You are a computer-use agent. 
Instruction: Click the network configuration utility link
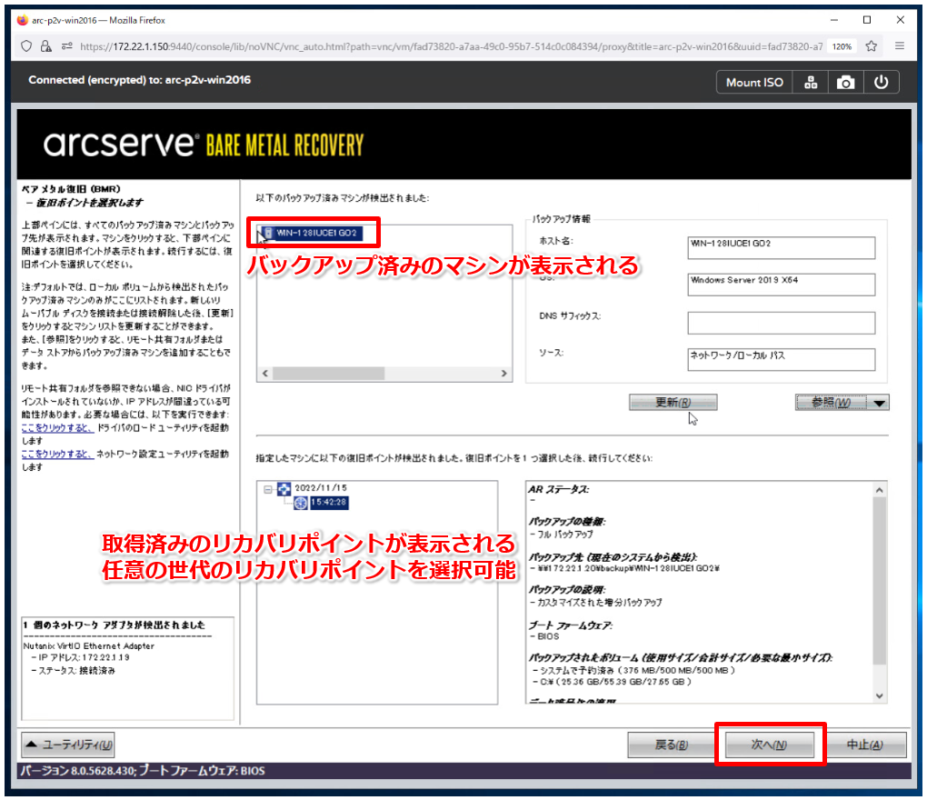[x=56, y=455]
